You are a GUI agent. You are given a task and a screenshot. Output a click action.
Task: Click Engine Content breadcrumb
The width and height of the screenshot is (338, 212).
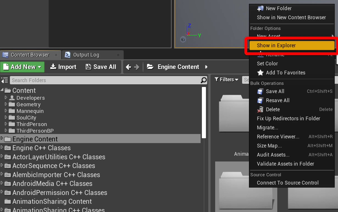click(x=178, y=67)
